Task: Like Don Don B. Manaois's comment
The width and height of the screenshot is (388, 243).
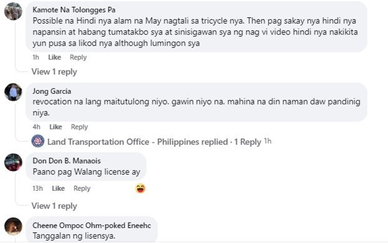Action: [x=58, y=188]
